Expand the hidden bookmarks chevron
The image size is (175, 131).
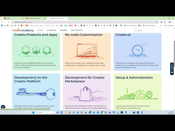coord(161,25)
